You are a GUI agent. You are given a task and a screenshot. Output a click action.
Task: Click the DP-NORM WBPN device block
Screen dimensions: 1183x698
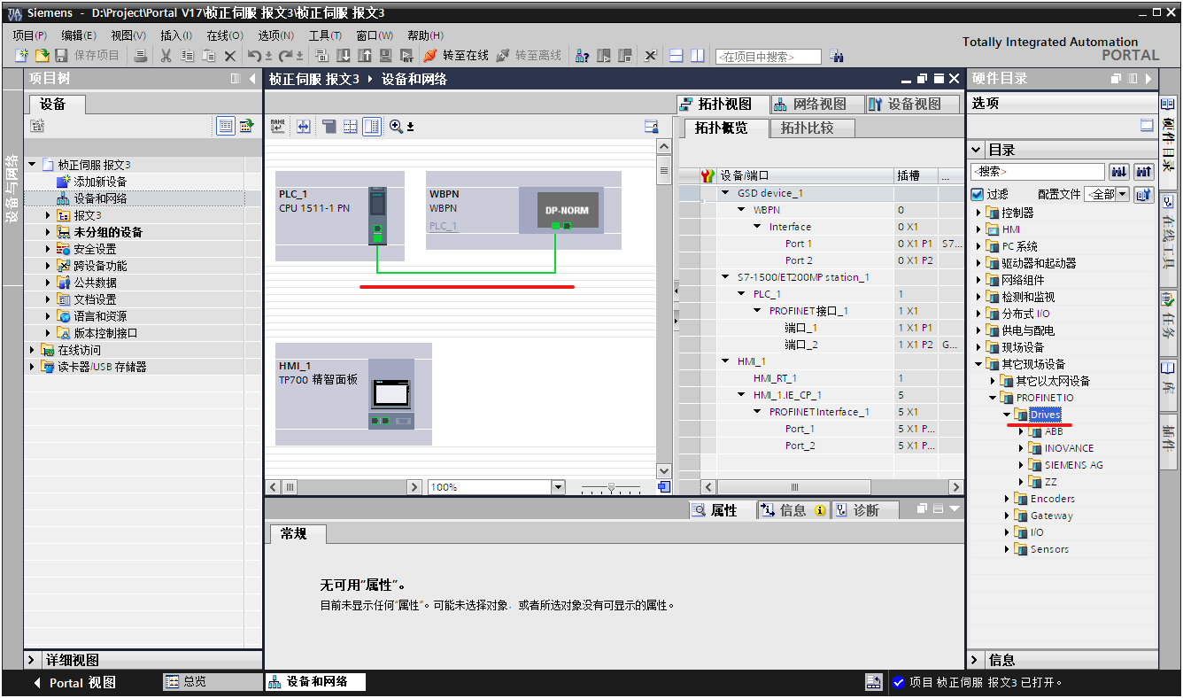pyautogui.click(x=567, y=211)
